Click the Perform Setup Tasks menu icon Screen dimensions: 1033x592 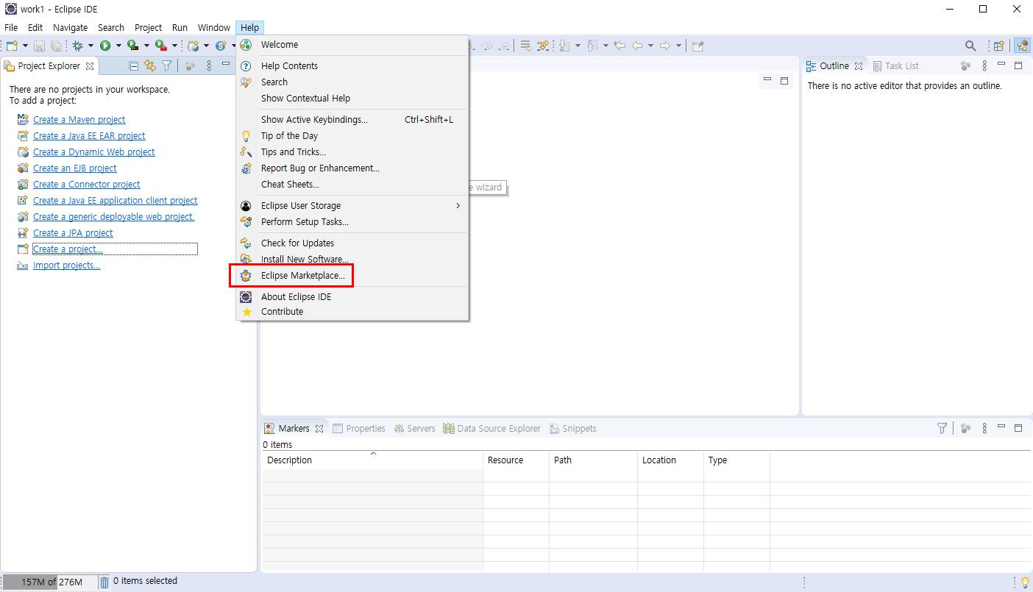tap(246, 222)
